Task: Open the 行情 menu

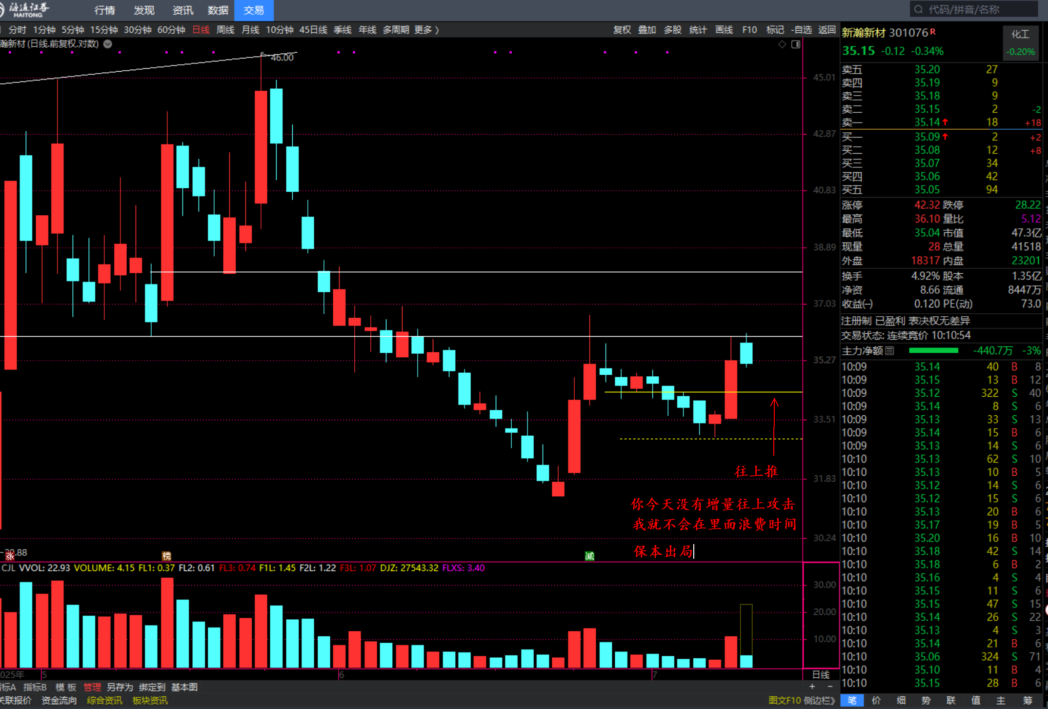Action: 104,10
